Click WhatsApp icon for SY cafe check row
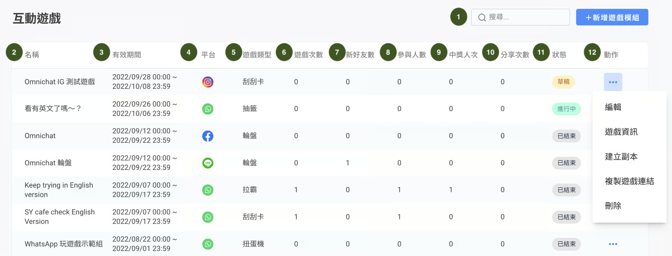The image size is (672, 256). click(x=208, y=217)
